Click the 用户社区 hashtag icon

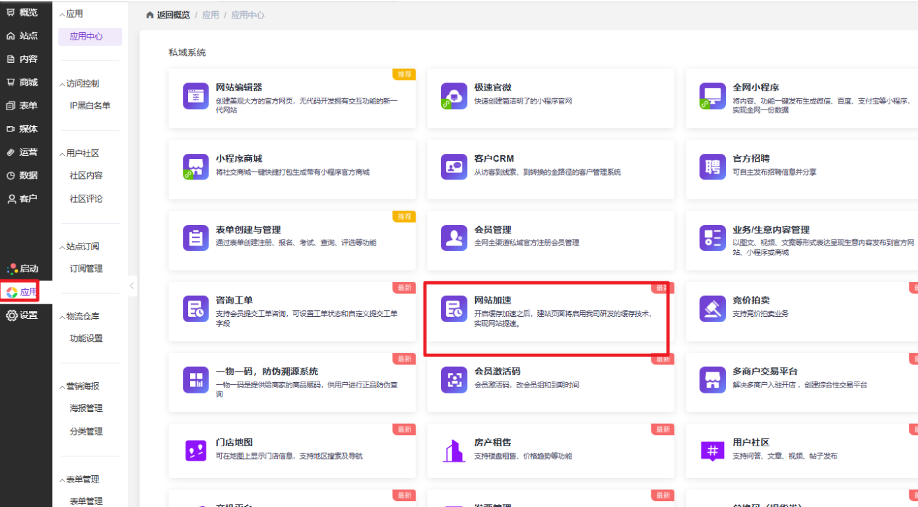[712, 451]
